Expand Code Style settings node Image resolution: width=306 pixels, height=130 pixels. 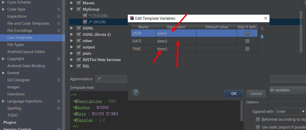(3, 9)
